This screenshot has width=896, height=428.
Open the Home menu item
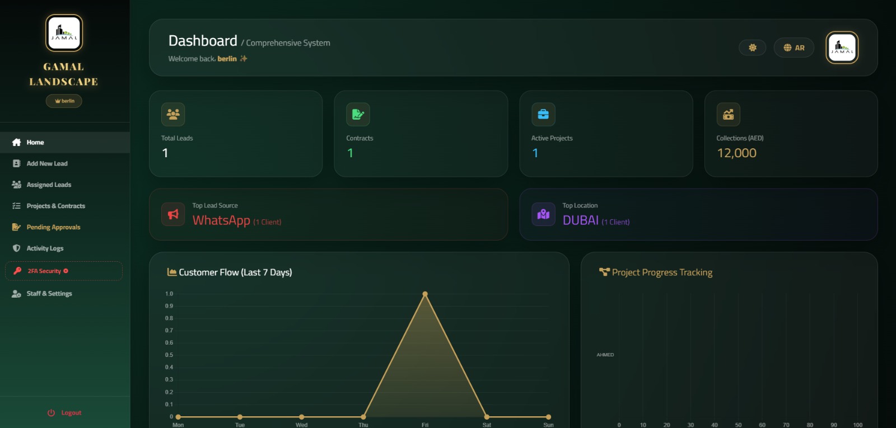pyautogui.click(x=65, y=142)
